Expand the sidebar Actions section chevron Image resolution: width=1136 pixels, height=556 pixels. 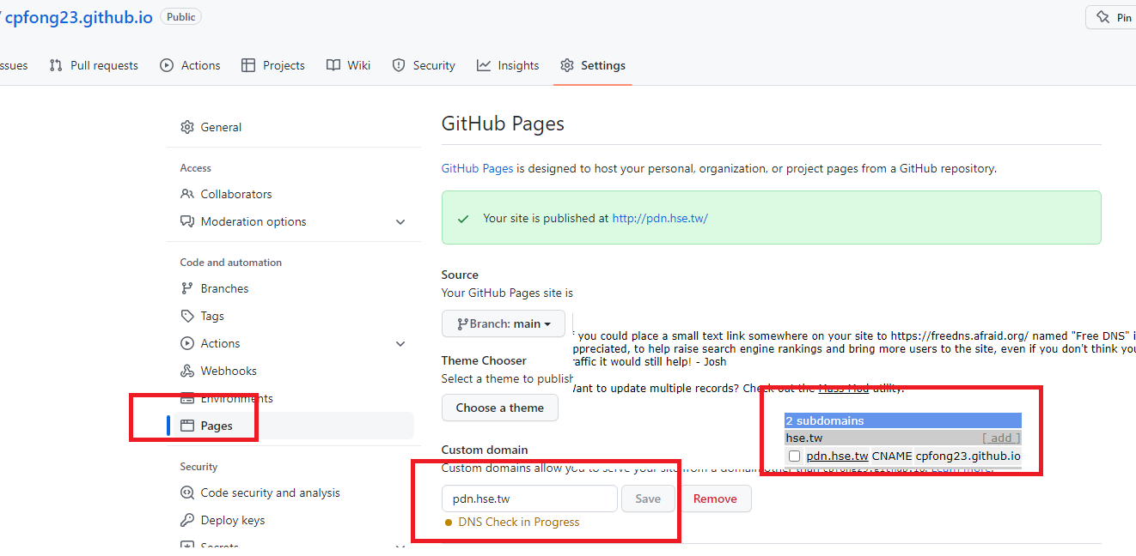pyautogui.click(x=400, y=343)
